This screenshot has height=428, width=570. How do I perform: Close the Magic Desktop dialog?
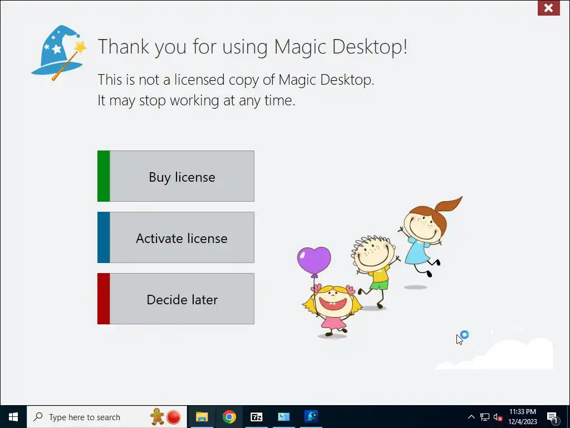point(548,8)
